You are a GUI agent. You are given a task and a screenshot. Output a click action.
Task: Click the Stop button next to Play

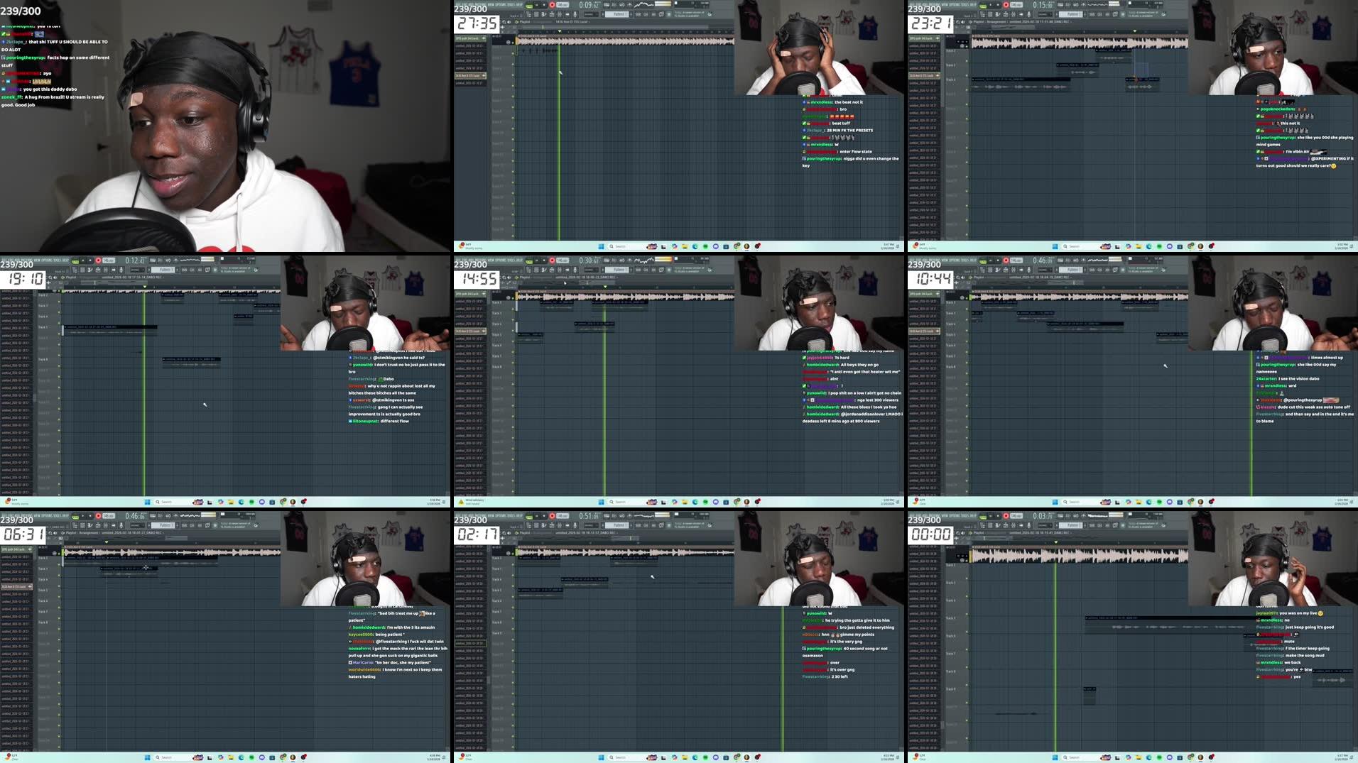click(x=544, y=4)
